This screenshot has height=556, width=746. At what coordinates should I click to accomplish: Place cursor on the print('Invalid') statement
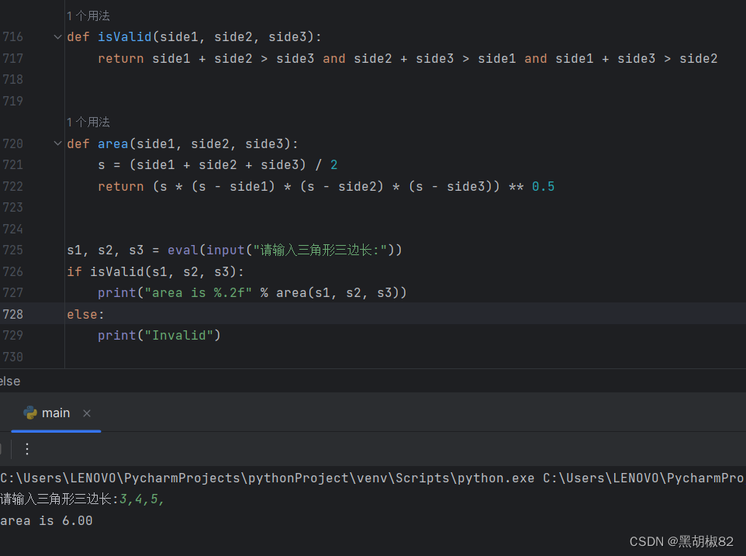tap(159, 335)
